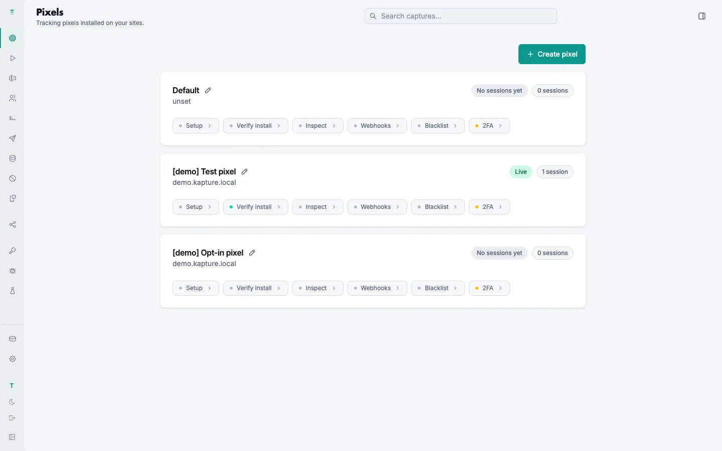
Task: Open the bug icon in sidebar
Action: point(13,271)
